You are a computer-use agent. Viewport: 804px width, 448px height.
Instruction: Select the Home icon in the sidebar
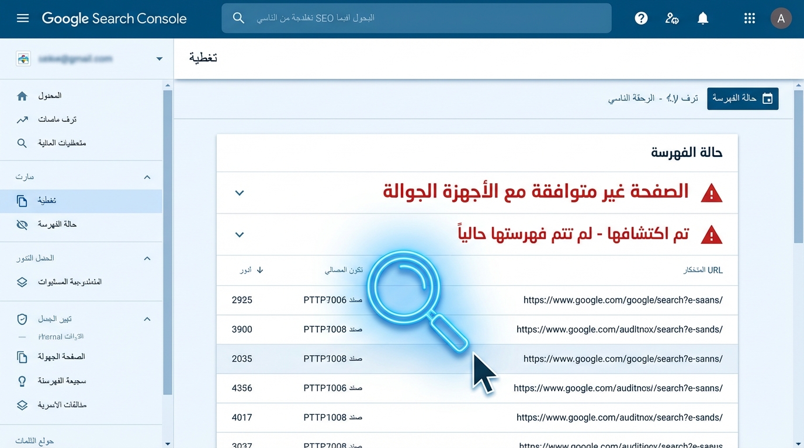23,96
